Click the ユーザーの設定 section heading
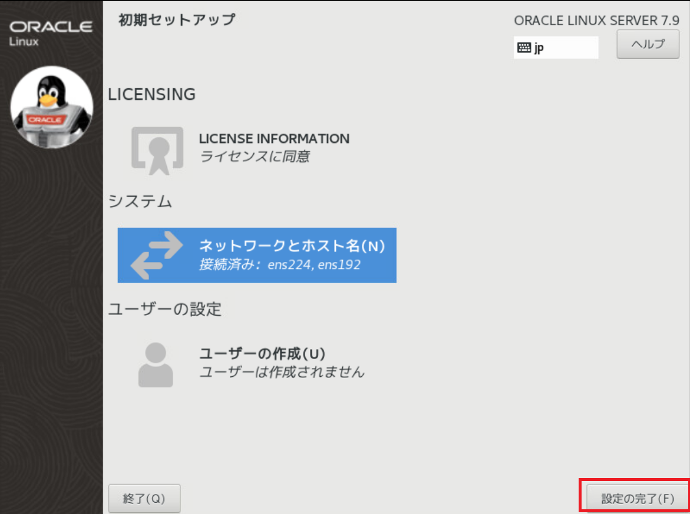The width and height of the screenshot is (690, 514). (x=164, y=310)
